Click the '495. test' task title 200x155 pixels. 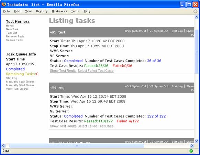click(x=57, y=32)
